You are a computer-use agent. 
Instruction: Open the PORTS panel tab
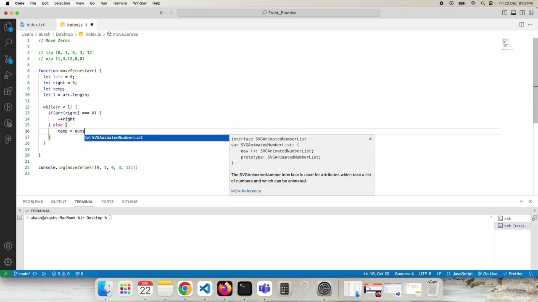click(107, 202)
